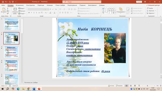162x91 pixels.
Task: Apply the font color
Action: pos(54,13)
